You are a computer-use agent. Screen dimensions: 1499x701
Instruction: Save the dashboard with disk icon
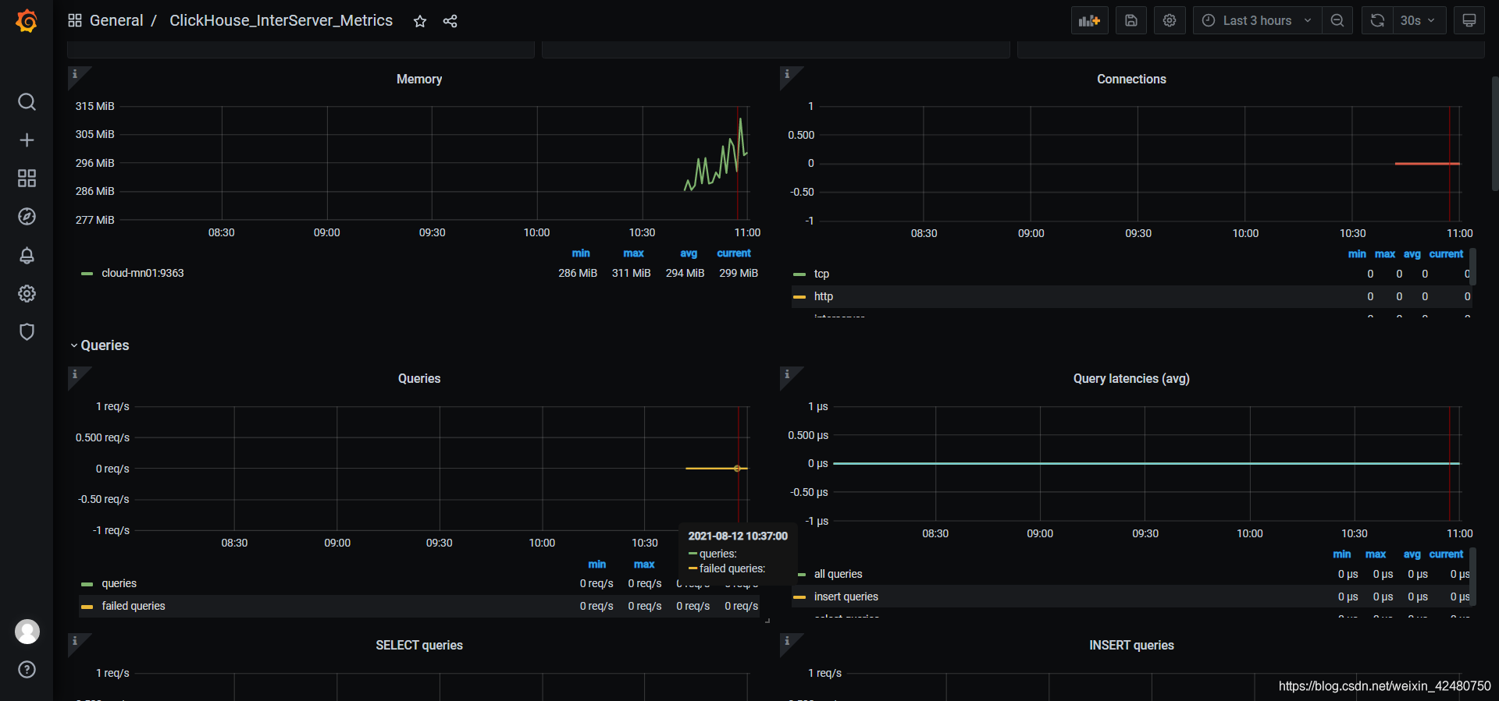click(1131, 20)
